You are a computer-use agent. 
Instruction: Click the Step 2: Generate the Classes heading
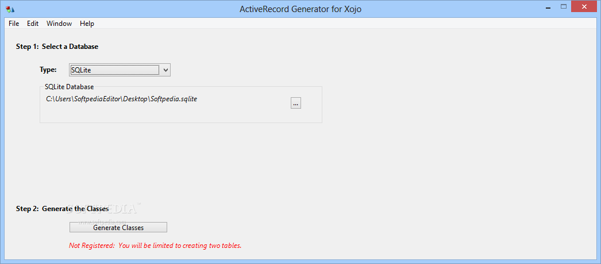point(62,209)
